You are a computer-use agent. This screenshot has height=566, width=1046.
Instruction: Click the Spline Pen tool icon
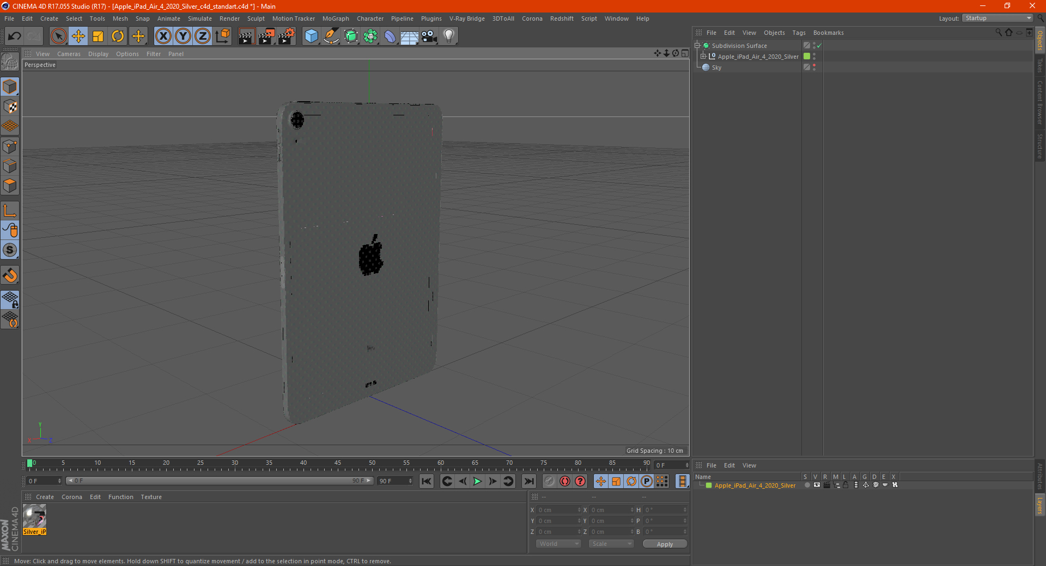pos(331,36)
